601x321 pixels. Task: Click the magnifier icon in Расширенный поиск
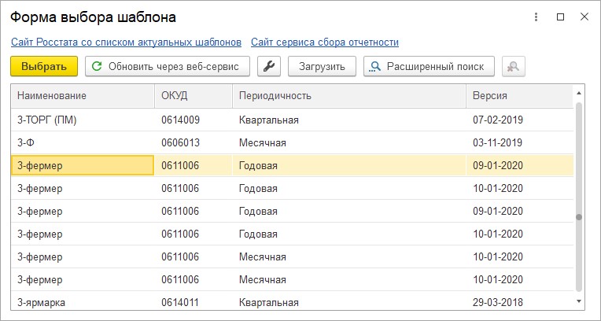pyautogui.click(x=375, y=66)
